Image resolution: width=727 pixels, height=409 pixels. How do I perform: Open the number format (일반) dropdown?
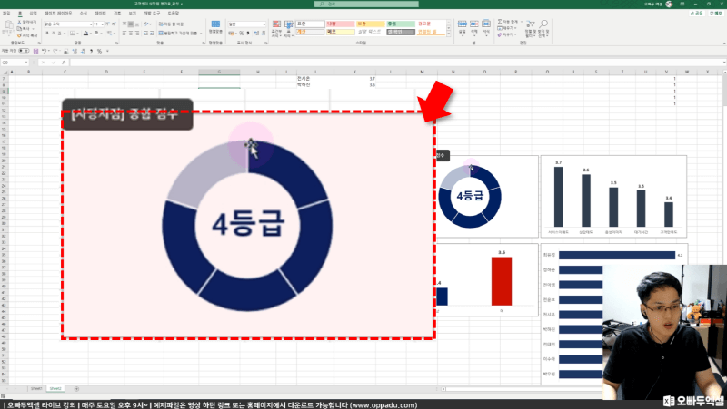[x=264, y=24]
